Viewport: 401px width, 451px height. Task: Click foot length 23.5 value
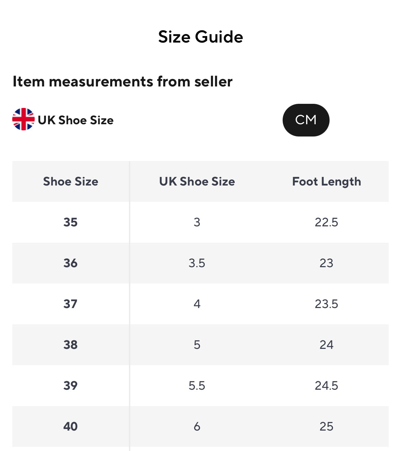(x=327, y=304)
